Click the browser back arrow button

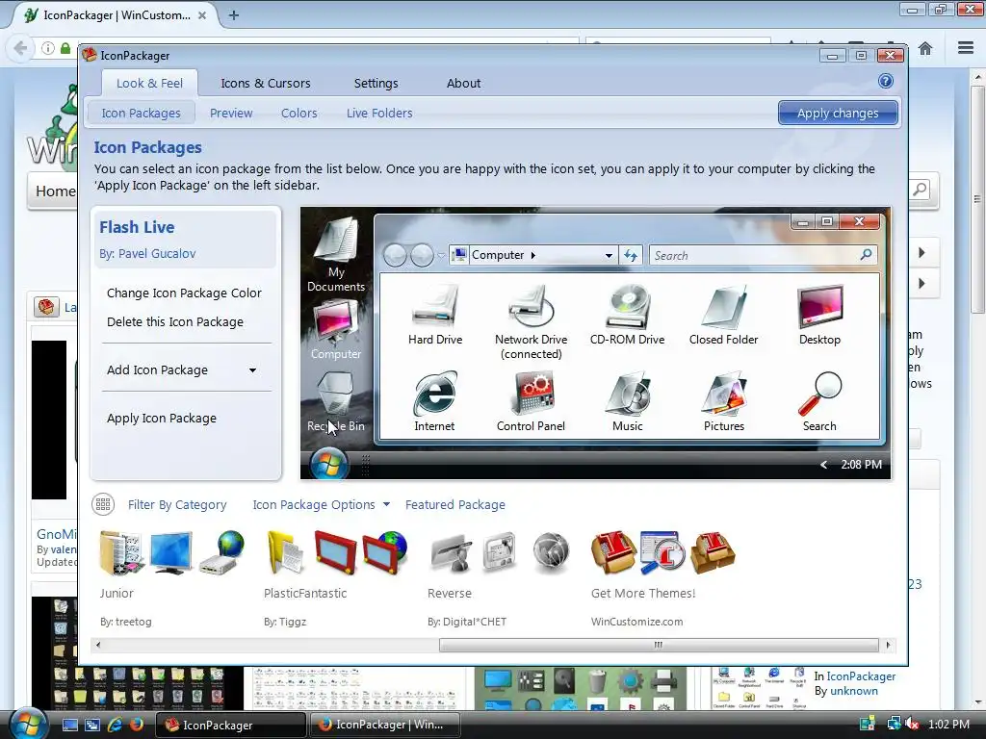[x=20, y=48]
